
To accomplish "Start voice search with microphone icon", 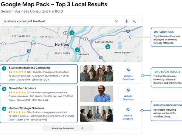I will pos(126,21).
